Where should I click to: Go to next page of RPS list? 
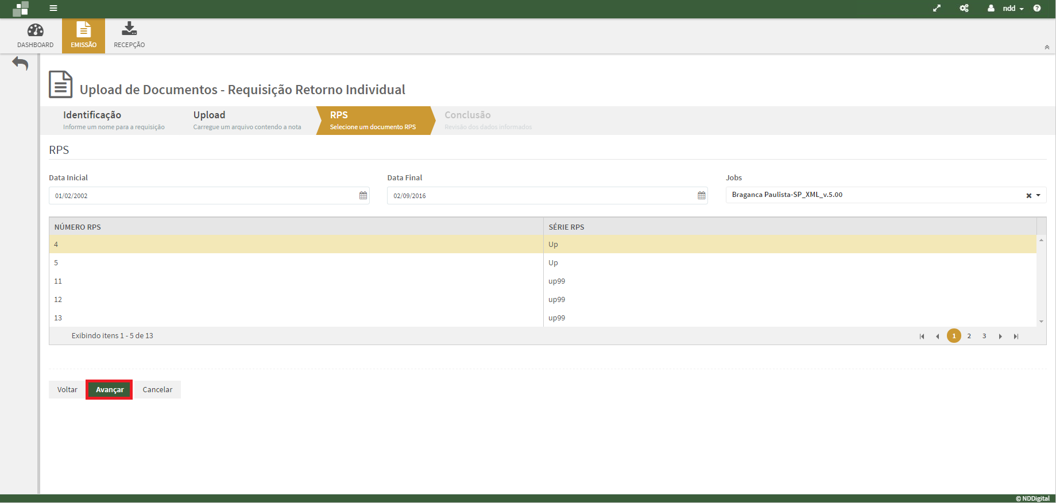click(1000, 336)
